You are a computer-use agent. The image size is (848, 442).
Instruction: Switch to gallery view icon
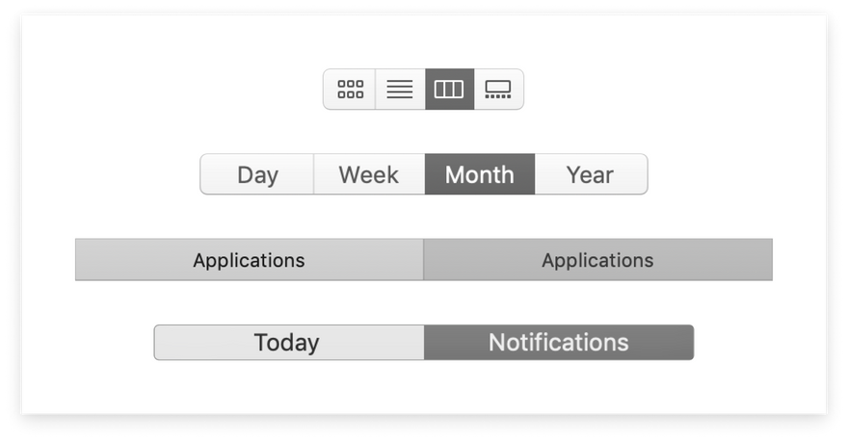(x=498, y=90)
